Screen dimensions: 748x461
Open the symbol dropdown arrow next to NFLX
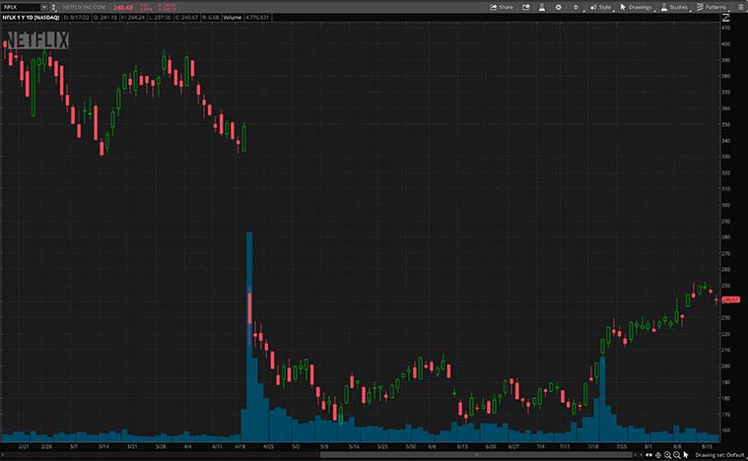(44, 7)
